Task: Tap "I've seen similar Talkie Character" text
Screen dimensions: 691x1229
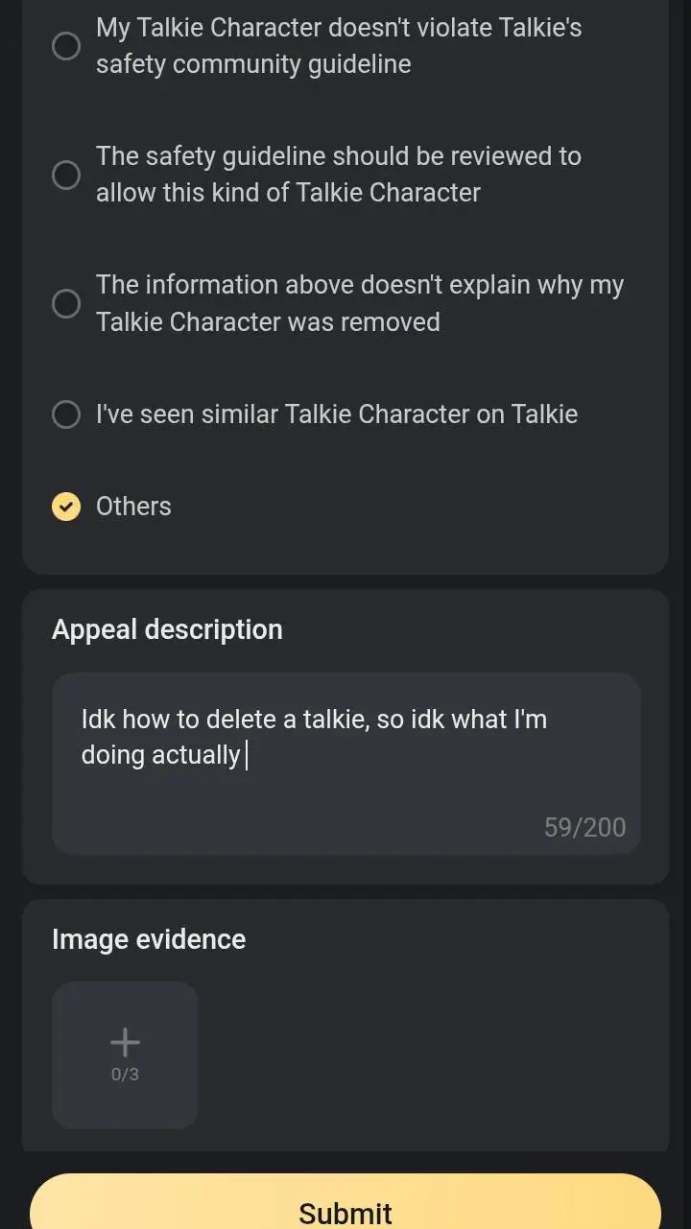Action: pos(336,414)
